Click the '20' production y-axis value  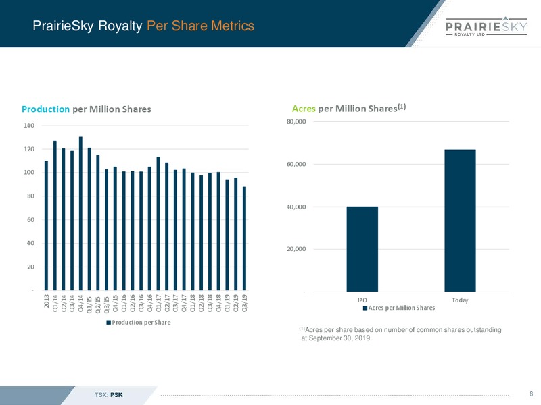point(30,267)
